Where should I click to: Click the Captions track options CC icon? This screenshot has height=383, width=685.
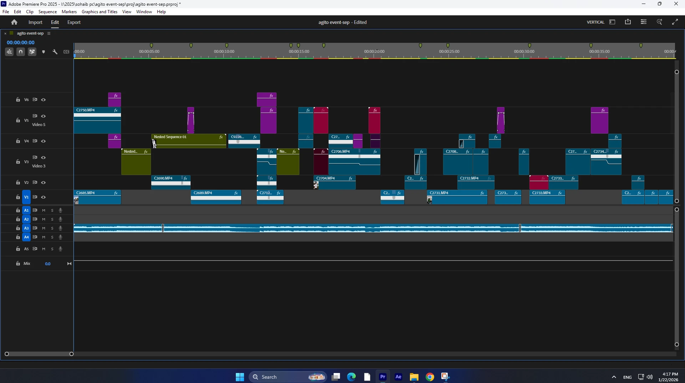pos(66,52)
